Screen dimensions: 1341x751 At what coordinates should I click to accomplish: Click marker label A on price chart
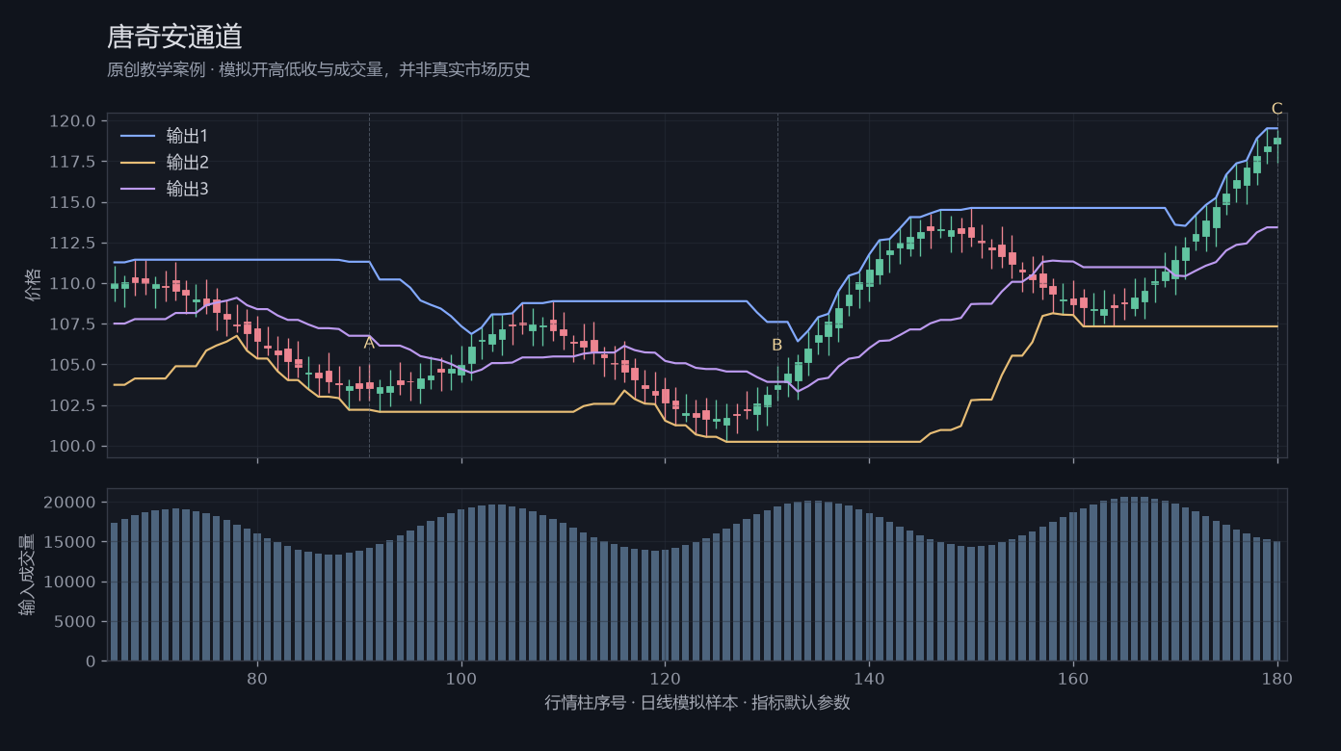point(369,344)
